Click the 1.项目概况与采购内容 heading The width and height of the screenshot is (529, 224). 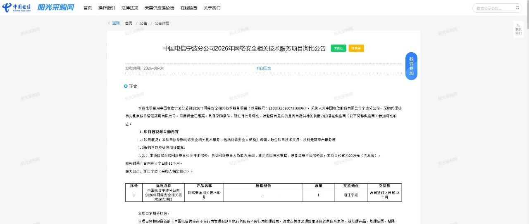pyautogui.click(x=159, y=132)
